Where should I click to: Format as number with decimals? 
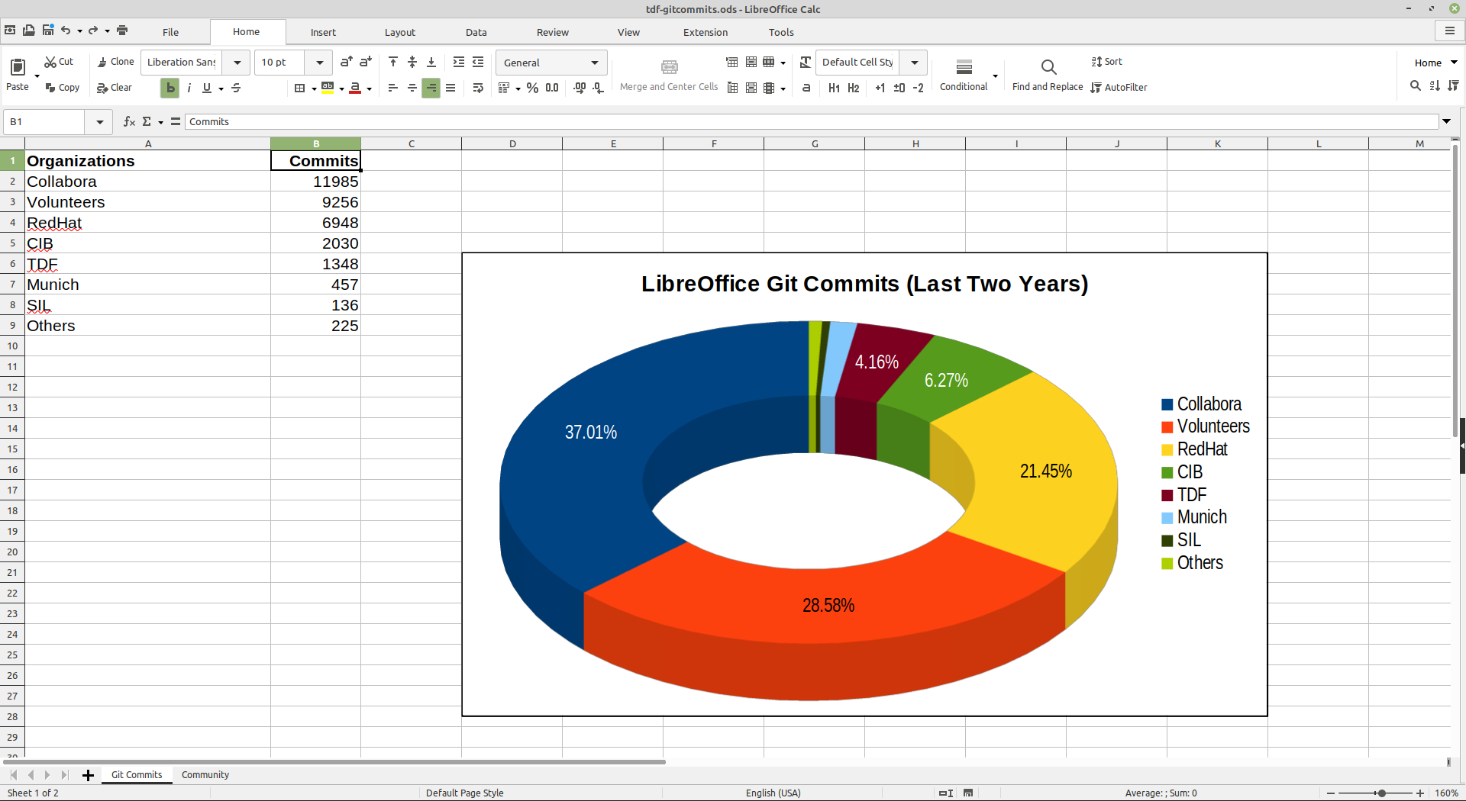coord(552,88)
